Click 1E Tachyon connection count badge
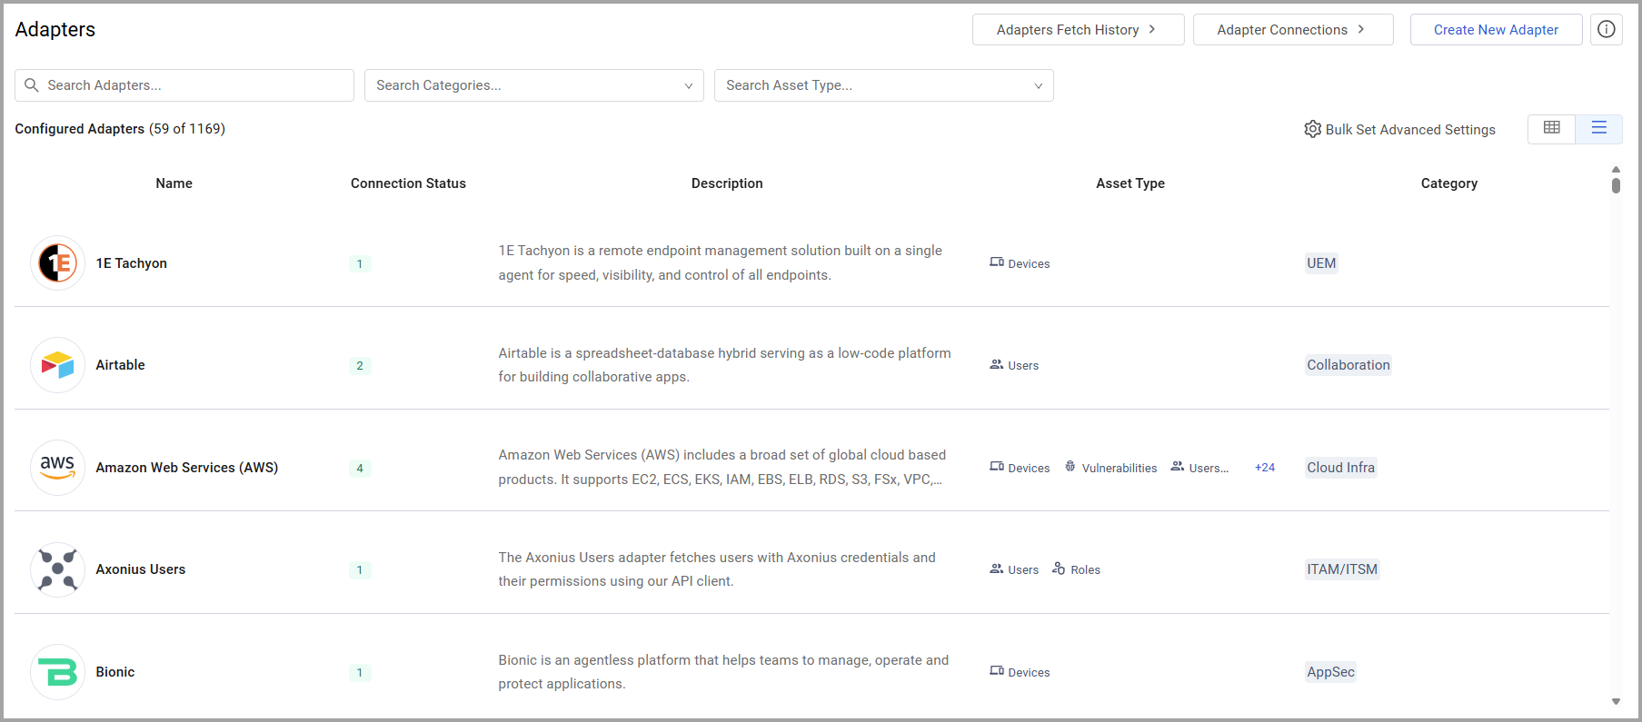 point(360,263)
